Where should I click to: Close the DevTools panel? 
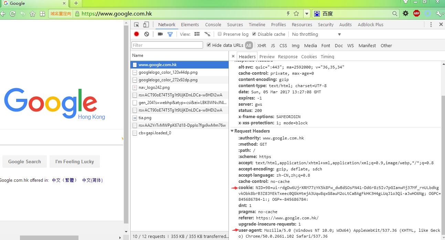point(441,24)
